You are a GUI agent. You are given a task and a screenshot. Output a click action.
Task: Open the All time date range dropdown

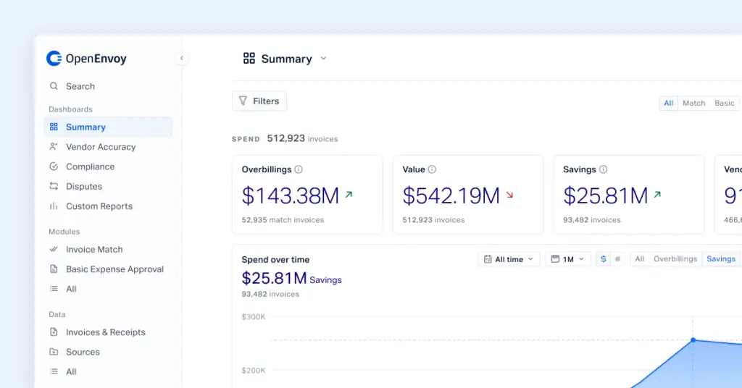[x=509, y=259]
